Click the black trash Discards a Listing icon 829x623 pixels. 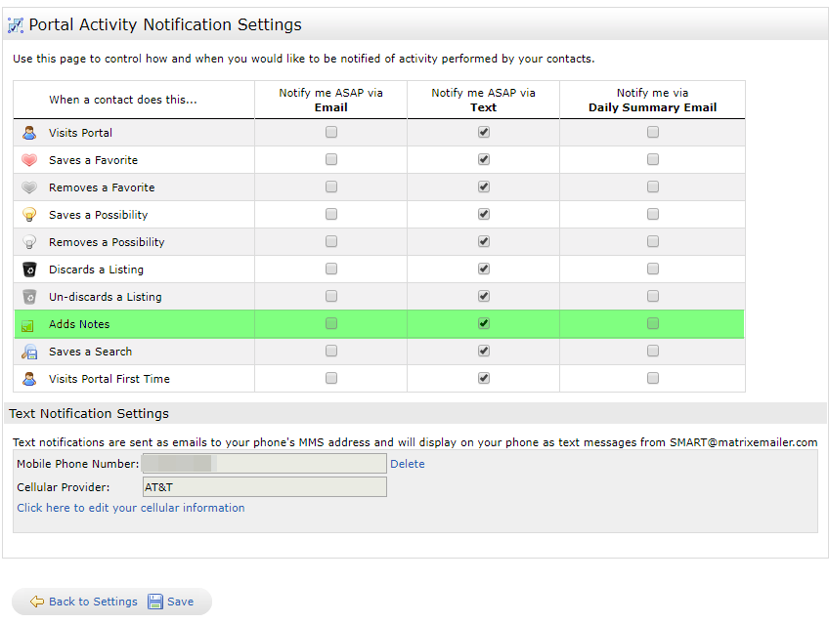click(29, 270)
